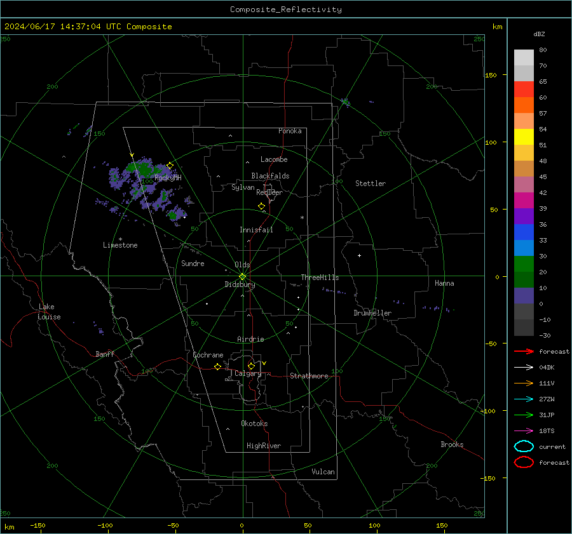Screen dimensions: 572x534
Task: Select the light gray 80 dBZ swatch
Action: 524,57
